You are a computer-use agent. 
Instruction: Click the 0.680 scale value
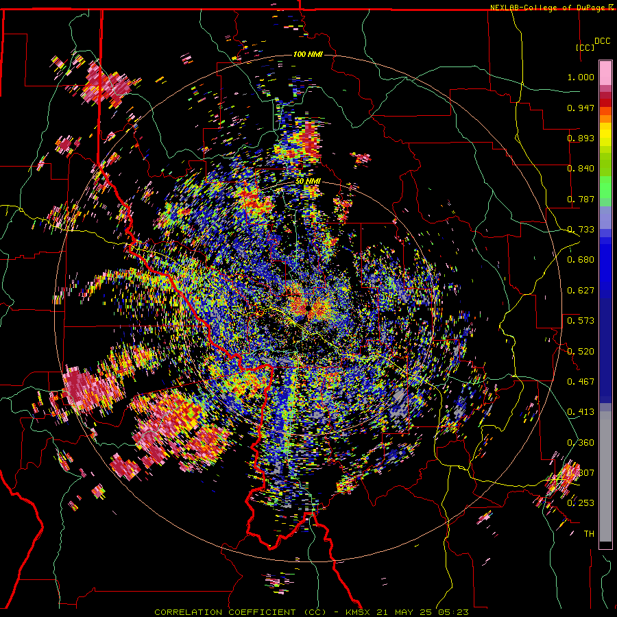pos(581,260)
